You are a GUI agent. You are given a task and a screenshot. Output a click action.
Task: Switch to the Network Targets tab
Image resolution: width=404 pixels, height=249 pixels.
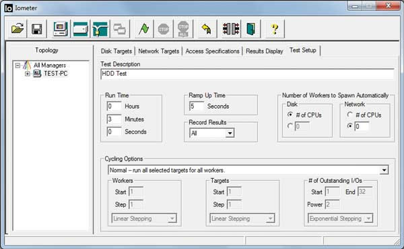pyautogui.click(x=158, y=51)
